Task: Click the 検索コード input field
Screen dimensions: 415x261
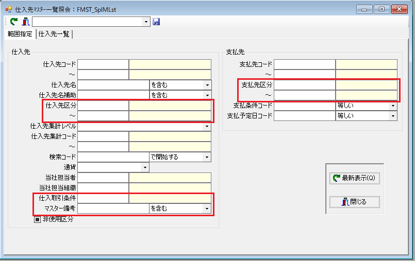Action: [x=113, y=157]
